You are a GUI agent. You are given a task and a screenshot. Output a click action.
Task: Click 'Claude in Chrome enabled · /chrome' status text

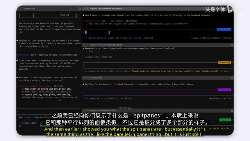click(211, 38)
